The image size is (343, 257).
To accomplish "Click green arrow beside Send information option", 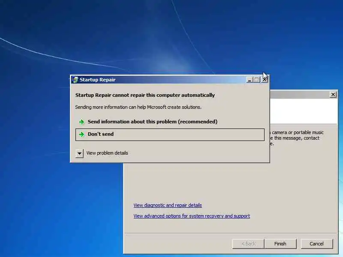I will pyautogui.click(x=81, y=122).
